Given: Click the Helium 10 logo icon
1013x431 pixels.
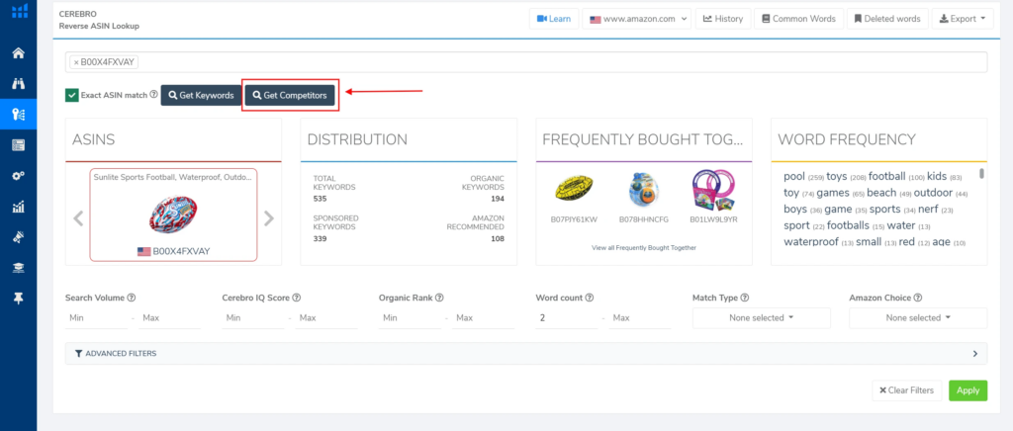Looking at the screenshot, I should (20, 9).
